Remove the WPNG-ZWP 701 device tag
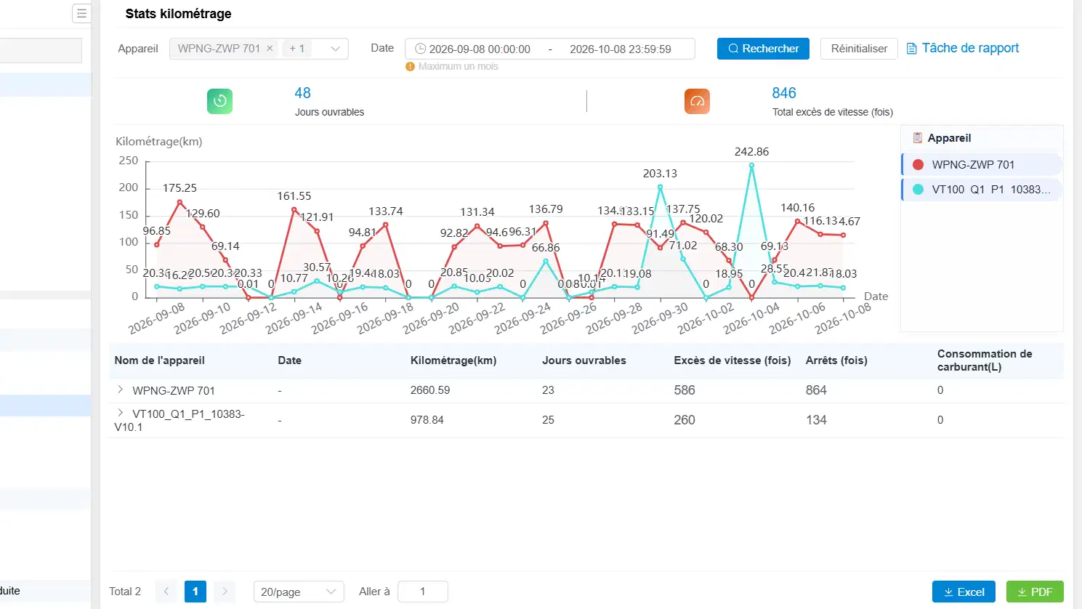Image resolution: width=1082 pixels, height=609 pixels. click(270, 48)
